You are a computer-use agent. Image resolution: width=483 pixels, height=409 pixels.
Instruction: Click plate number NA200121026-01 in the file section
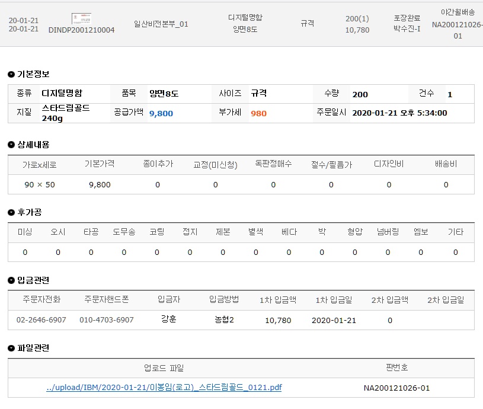coord(396,388)
